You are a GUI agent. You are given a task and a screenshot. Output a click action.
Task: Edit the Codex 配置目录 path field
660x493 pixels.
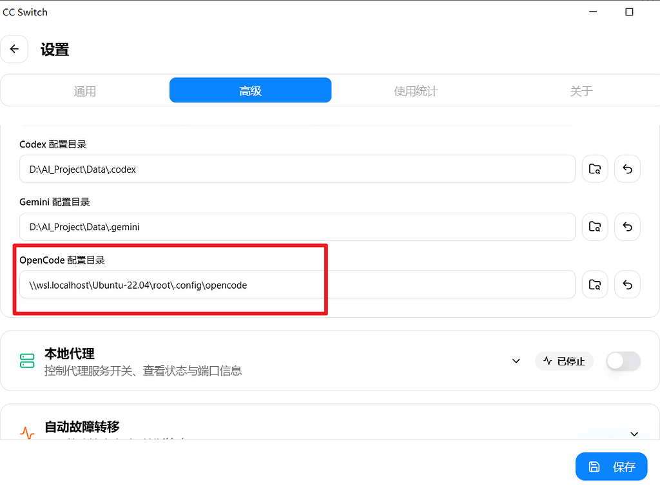297,169
